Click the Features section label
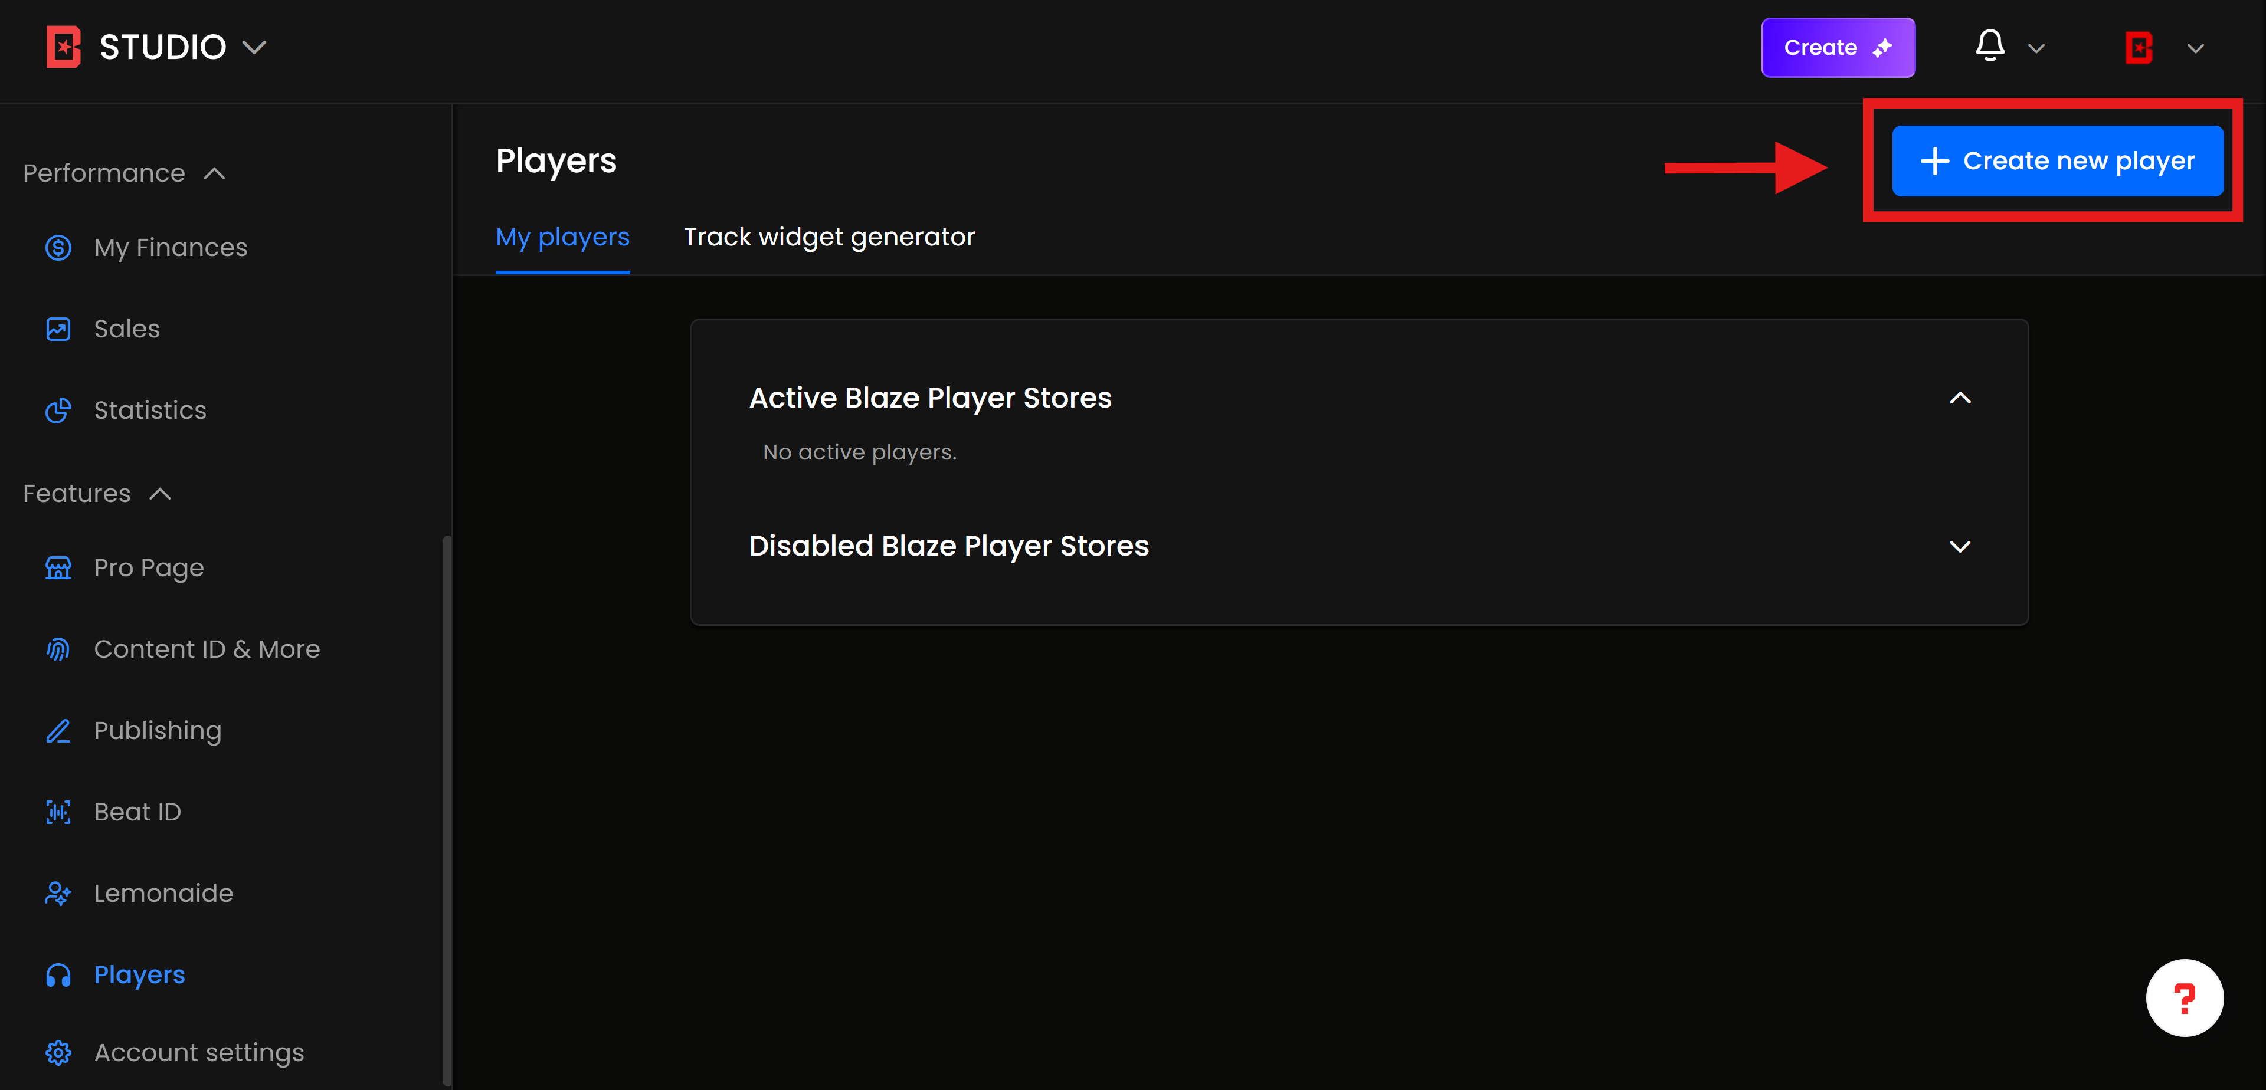The image size is (2266, 1090). tap(77, 494)
